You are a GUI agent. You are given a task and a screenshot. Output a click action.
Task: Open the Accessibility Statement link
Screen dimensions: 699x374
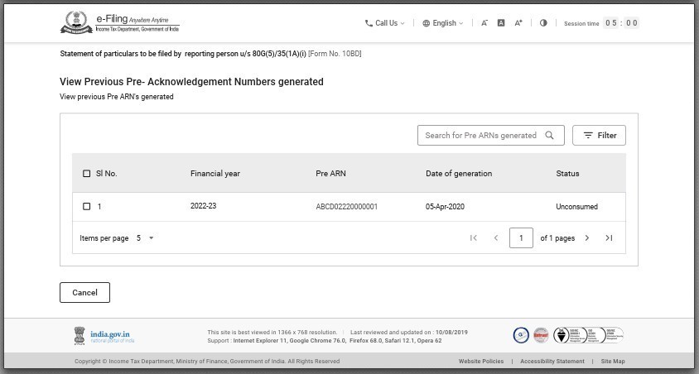pyautogui.click(x=552, y=362)
